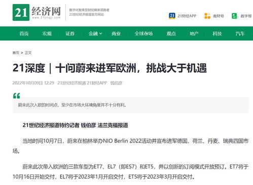The image size is (253, 185).
Task: Click the 首页 breadcrumb link
Action: (x=16, y=53)
